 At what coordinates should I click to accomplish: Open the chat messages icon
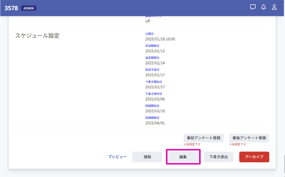tap(253, 7)
